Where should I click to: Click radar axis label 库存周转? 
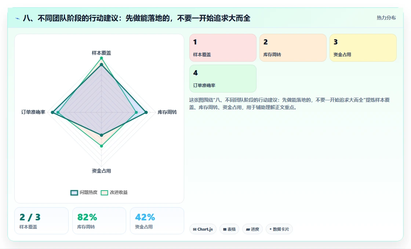coord(167,112)
